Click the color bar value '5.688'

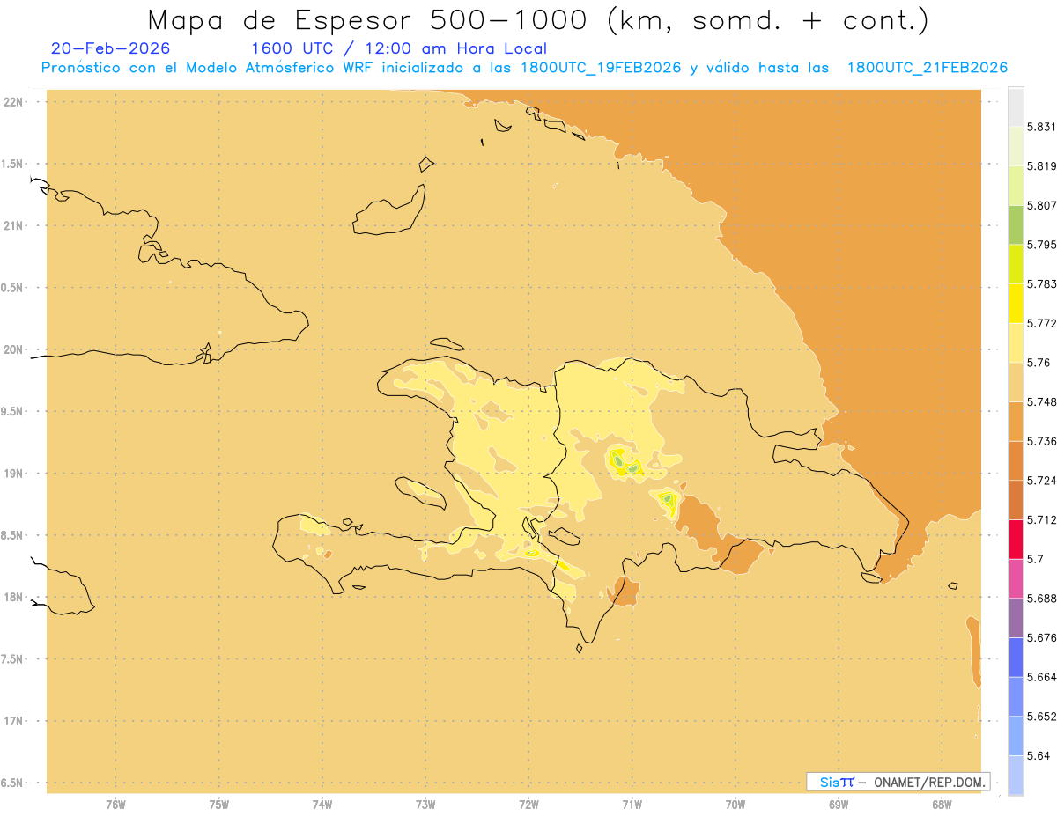(x=1043, y=599)
